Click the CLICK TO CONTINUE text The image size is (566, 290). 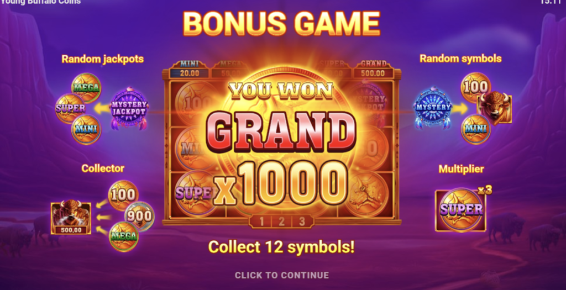click(282, 275)
